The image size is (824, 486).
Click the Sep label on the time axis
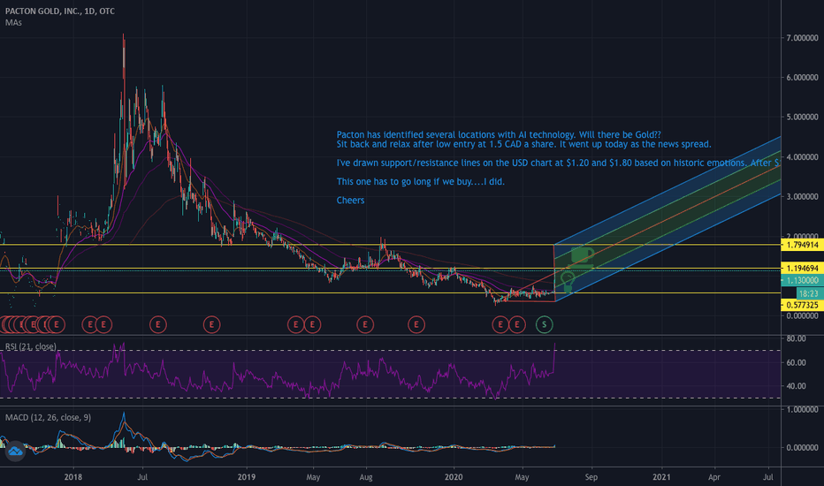591,477
